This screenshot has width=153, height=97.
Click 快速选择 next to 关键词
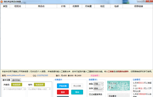pos(17,84)
